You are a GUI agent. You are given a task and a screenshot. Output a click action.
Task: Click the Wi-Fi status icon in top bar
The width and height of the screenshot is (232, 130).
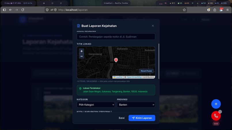pos(193,3)
